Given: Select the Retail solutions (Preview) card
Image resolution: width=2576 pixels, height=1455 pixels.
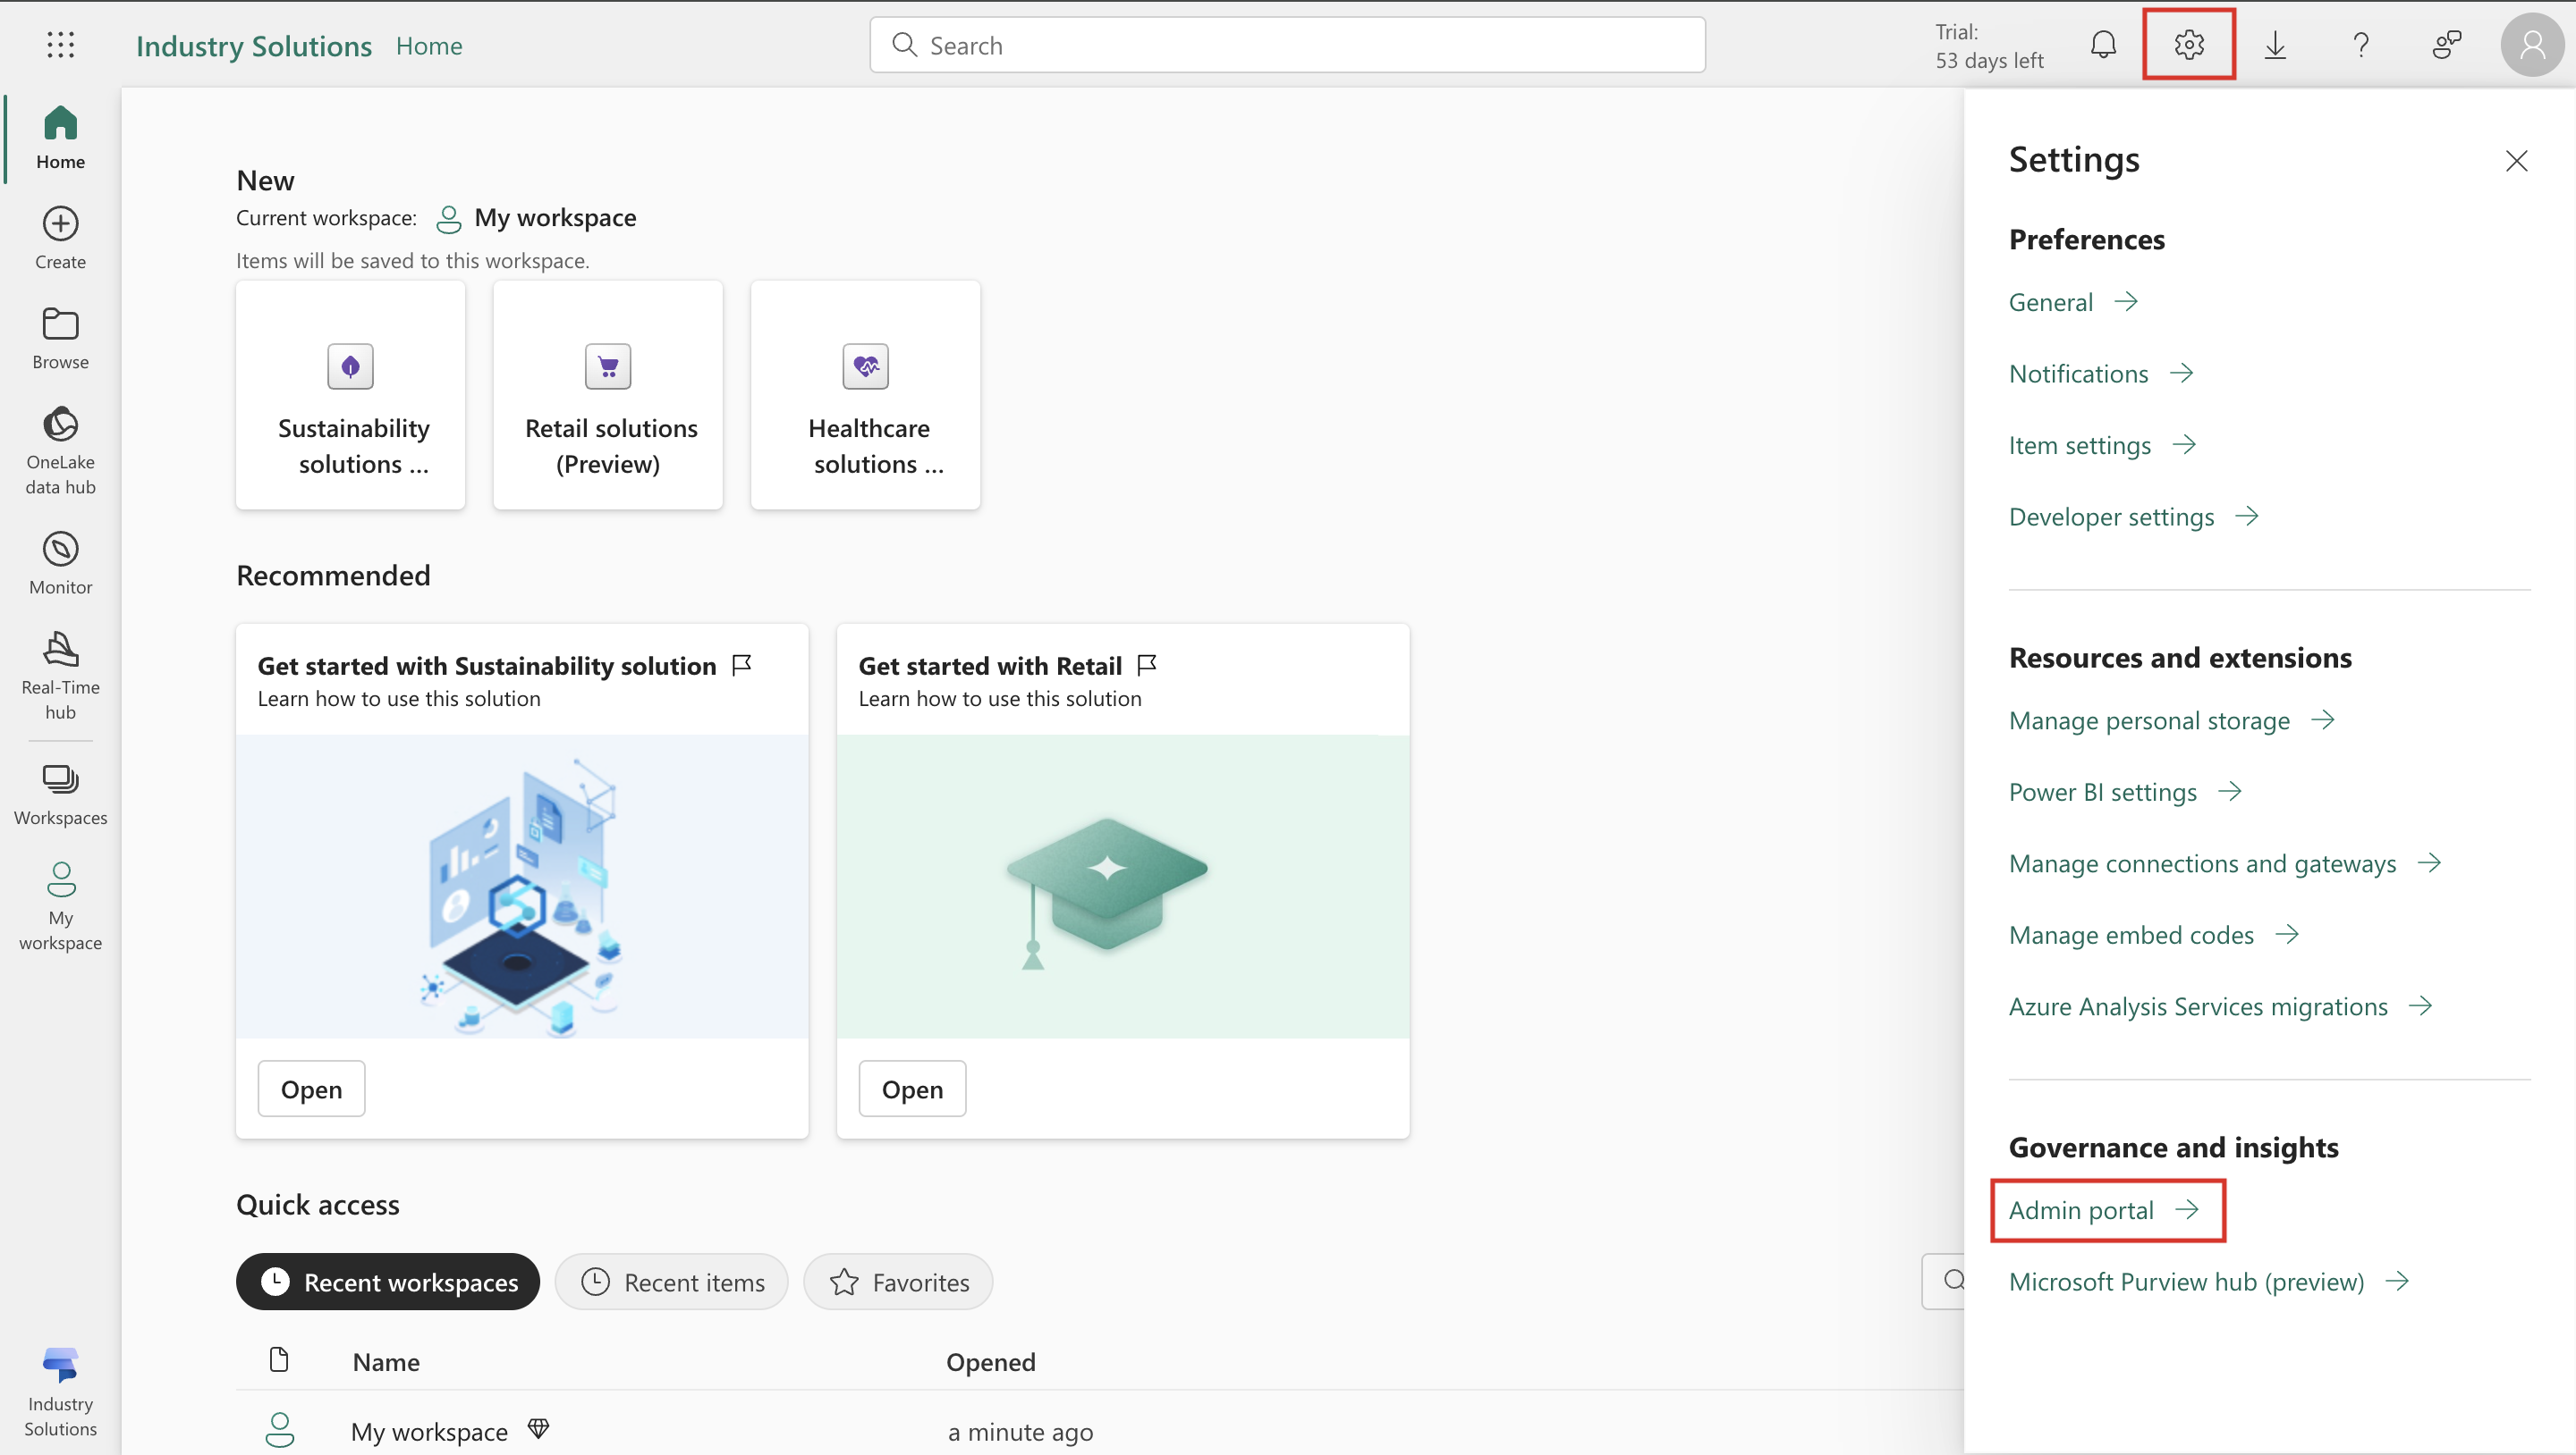Looking at the screenshot, I should pos(608,395).
